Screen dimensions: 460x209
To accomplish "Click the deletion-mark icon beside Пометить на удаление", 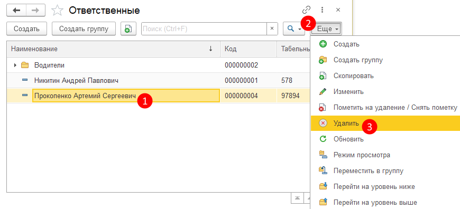I will tap(323, 108).
